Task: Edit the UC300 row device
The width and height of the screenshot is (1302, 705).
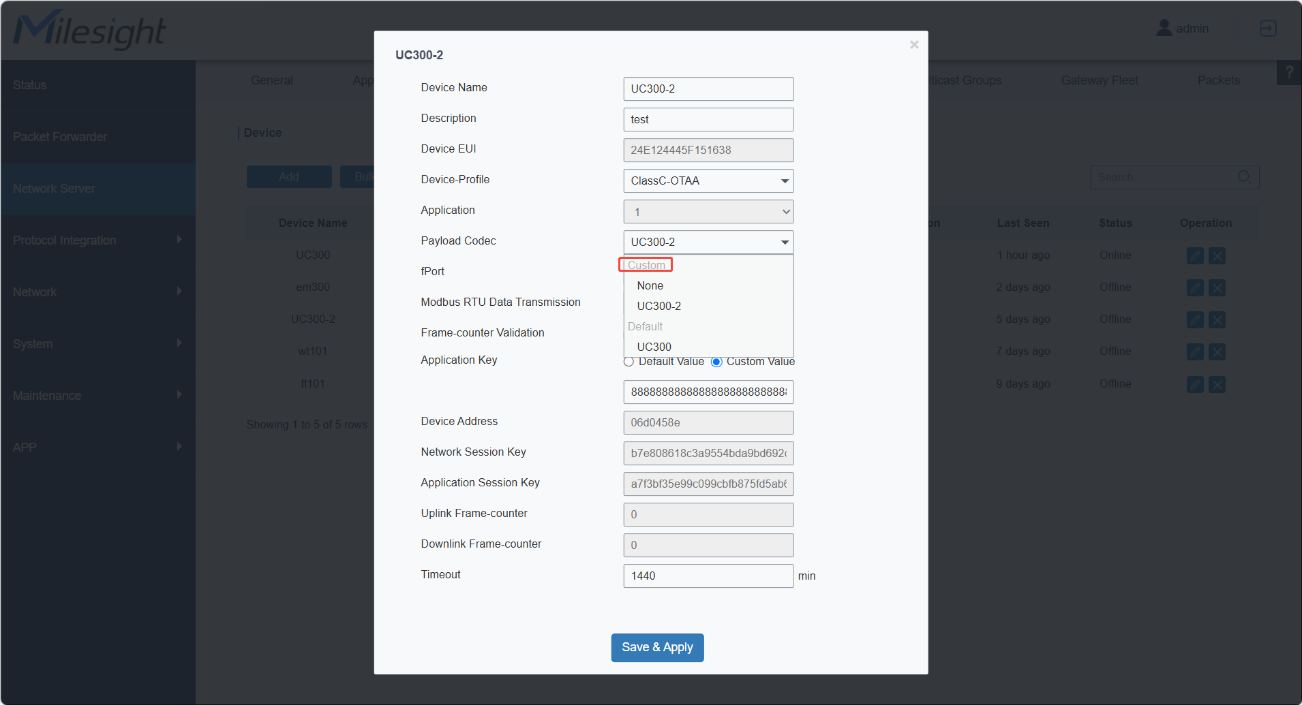Action: 1195,255
